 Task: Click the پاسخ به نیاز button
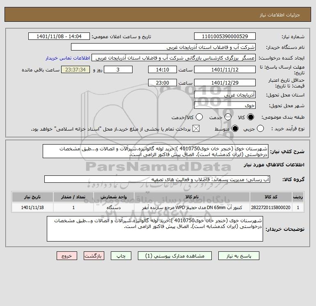239,256
